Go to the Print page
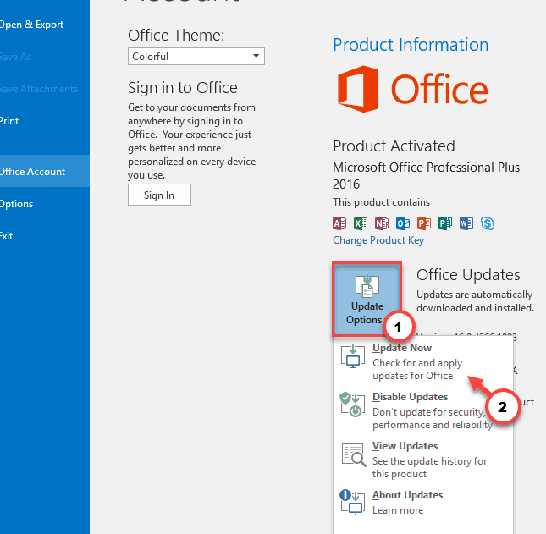This screenshot has width=546, height=534. [x=45, y=121]
